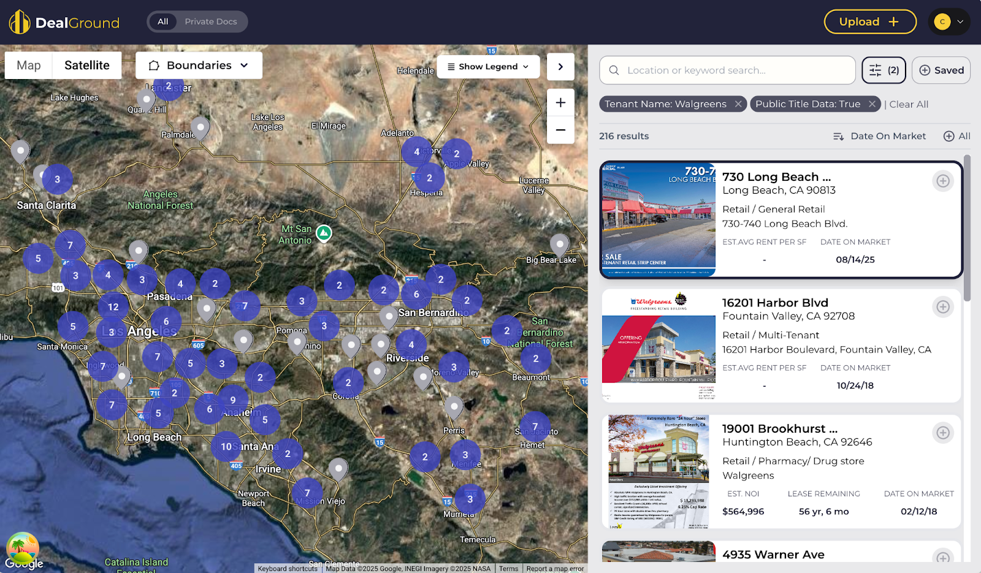Click the cluster marker 10 at Santa Ana
981x573 pixels.
click(x=226, y=447)
